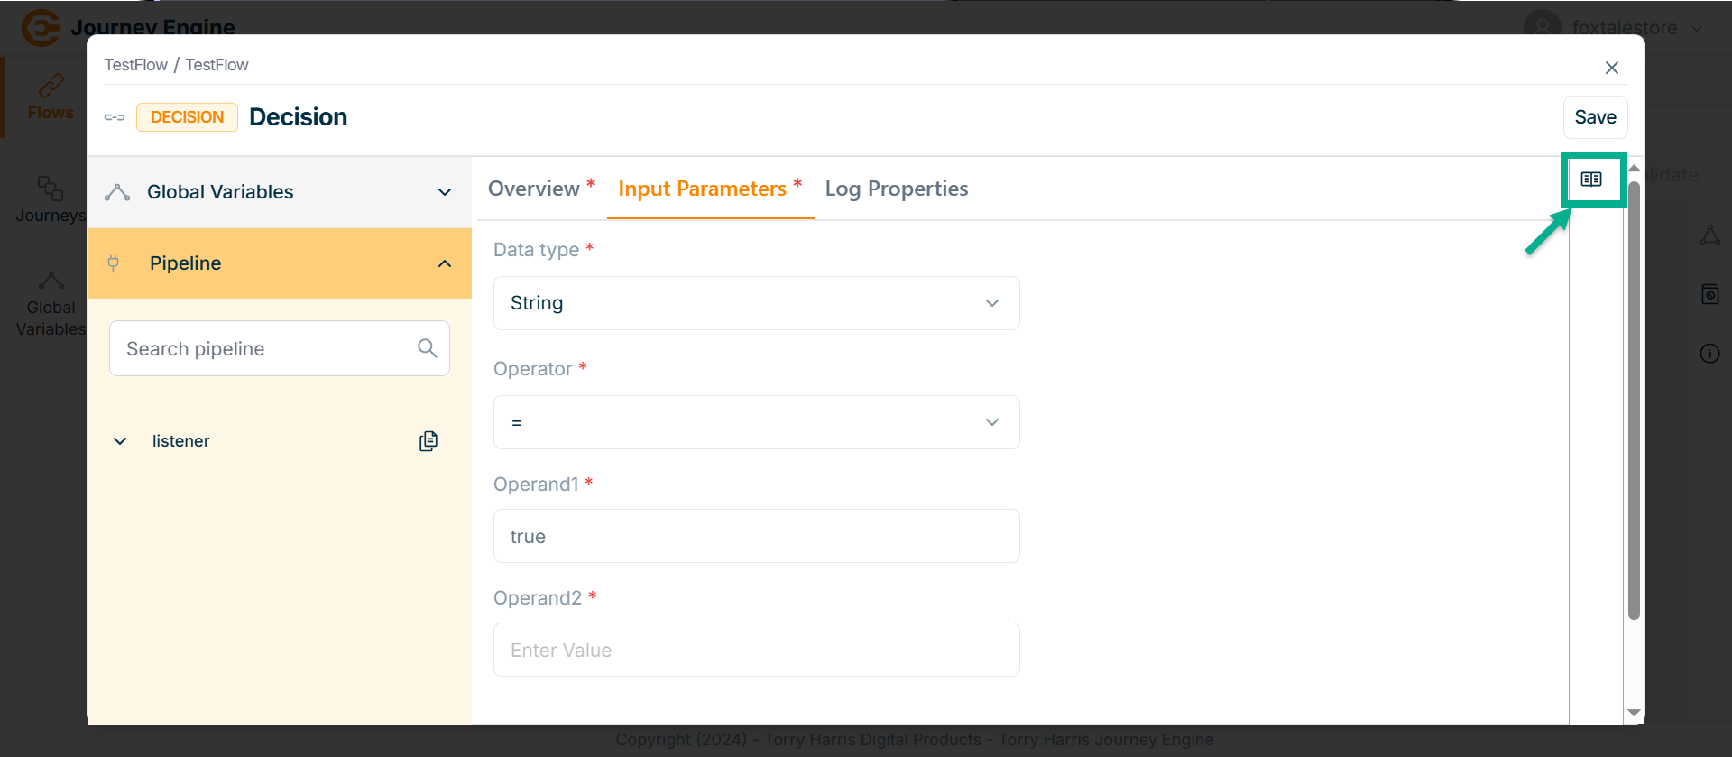Image resolution: width=1732 pixels, height=757 pixels.
Task: Open the Data type dropdown
Action: (x=756, y=303)
